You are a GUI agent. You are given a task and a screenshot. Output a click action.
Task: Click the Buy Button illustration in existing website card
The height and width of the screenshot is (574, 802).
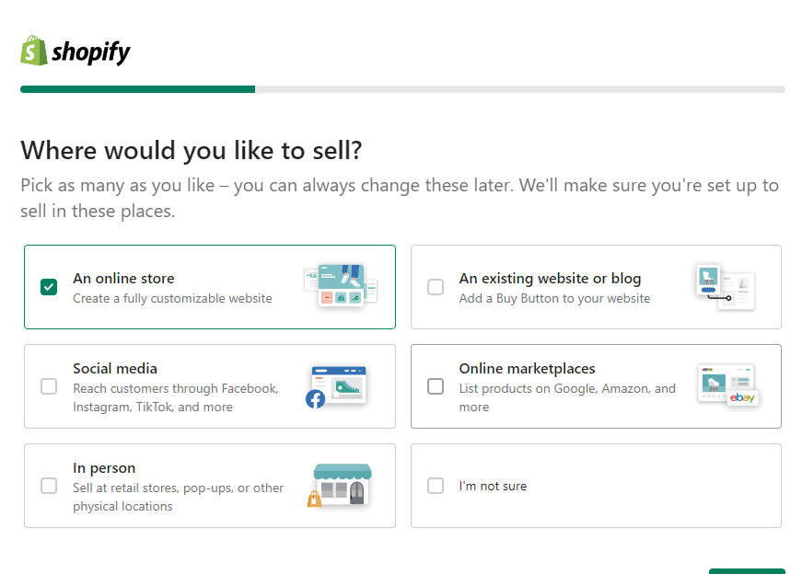coord(727,286)
